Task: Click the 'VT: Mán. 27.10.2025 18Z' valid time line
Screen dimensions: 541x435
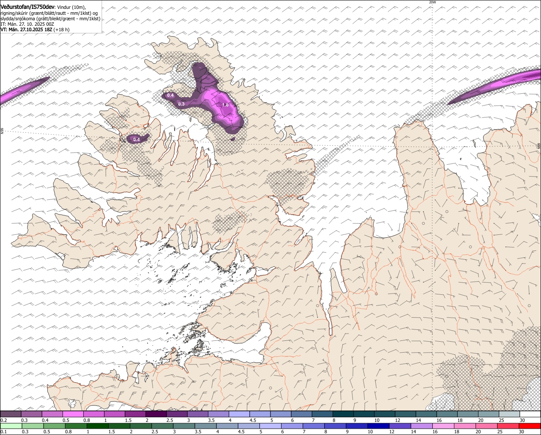Action: click(x=27, y=30)
